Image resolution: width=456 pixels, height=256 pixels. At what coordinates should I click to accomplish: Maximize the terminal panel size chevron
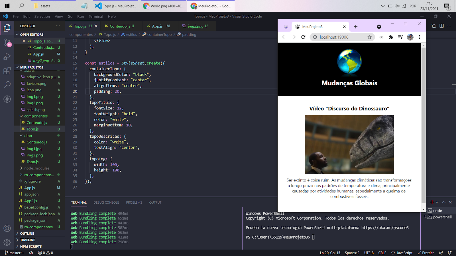pyautogui.click(x=444, y=202)
